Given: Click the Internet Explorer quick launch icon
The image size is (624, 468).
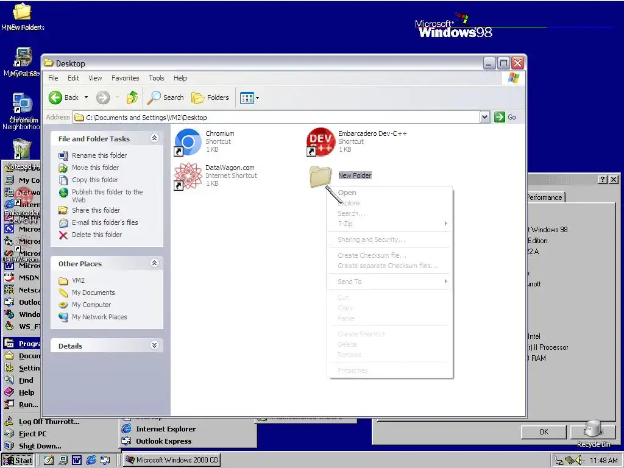Looking at the screenshot, I should 91,460.
